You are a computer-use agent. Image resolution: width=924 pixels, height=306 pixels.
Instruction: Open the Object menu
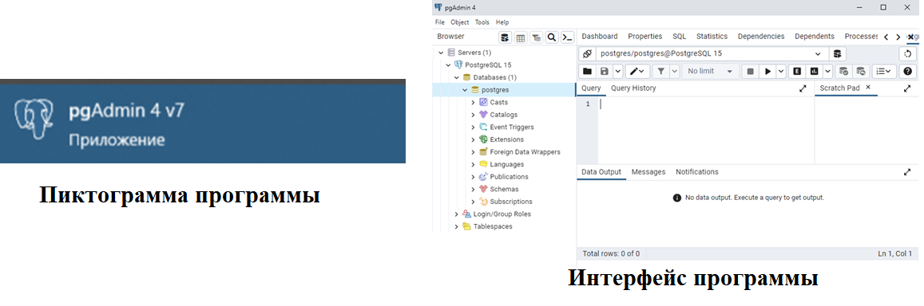click(x=460, y=22)
